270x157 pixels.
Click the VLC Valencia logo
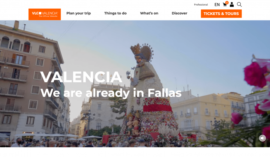[45, 15]
